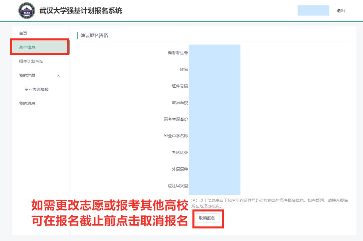Click the masked username area in the header
This screenshot has height=241, width=363.
tap(313, 10)
